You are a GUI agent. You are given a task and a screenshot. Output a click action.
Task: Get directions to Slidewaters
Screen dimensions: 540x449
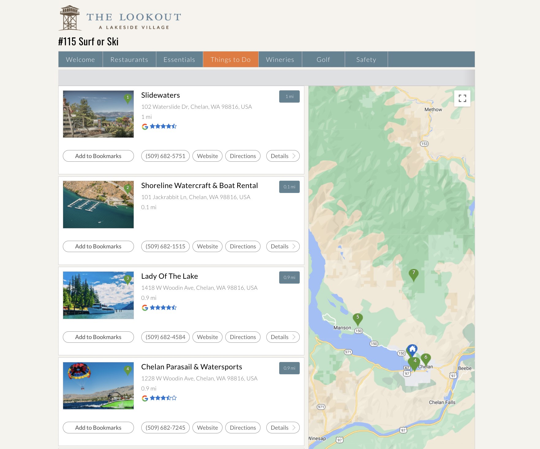pyautogui.click(x=243, y=156)
